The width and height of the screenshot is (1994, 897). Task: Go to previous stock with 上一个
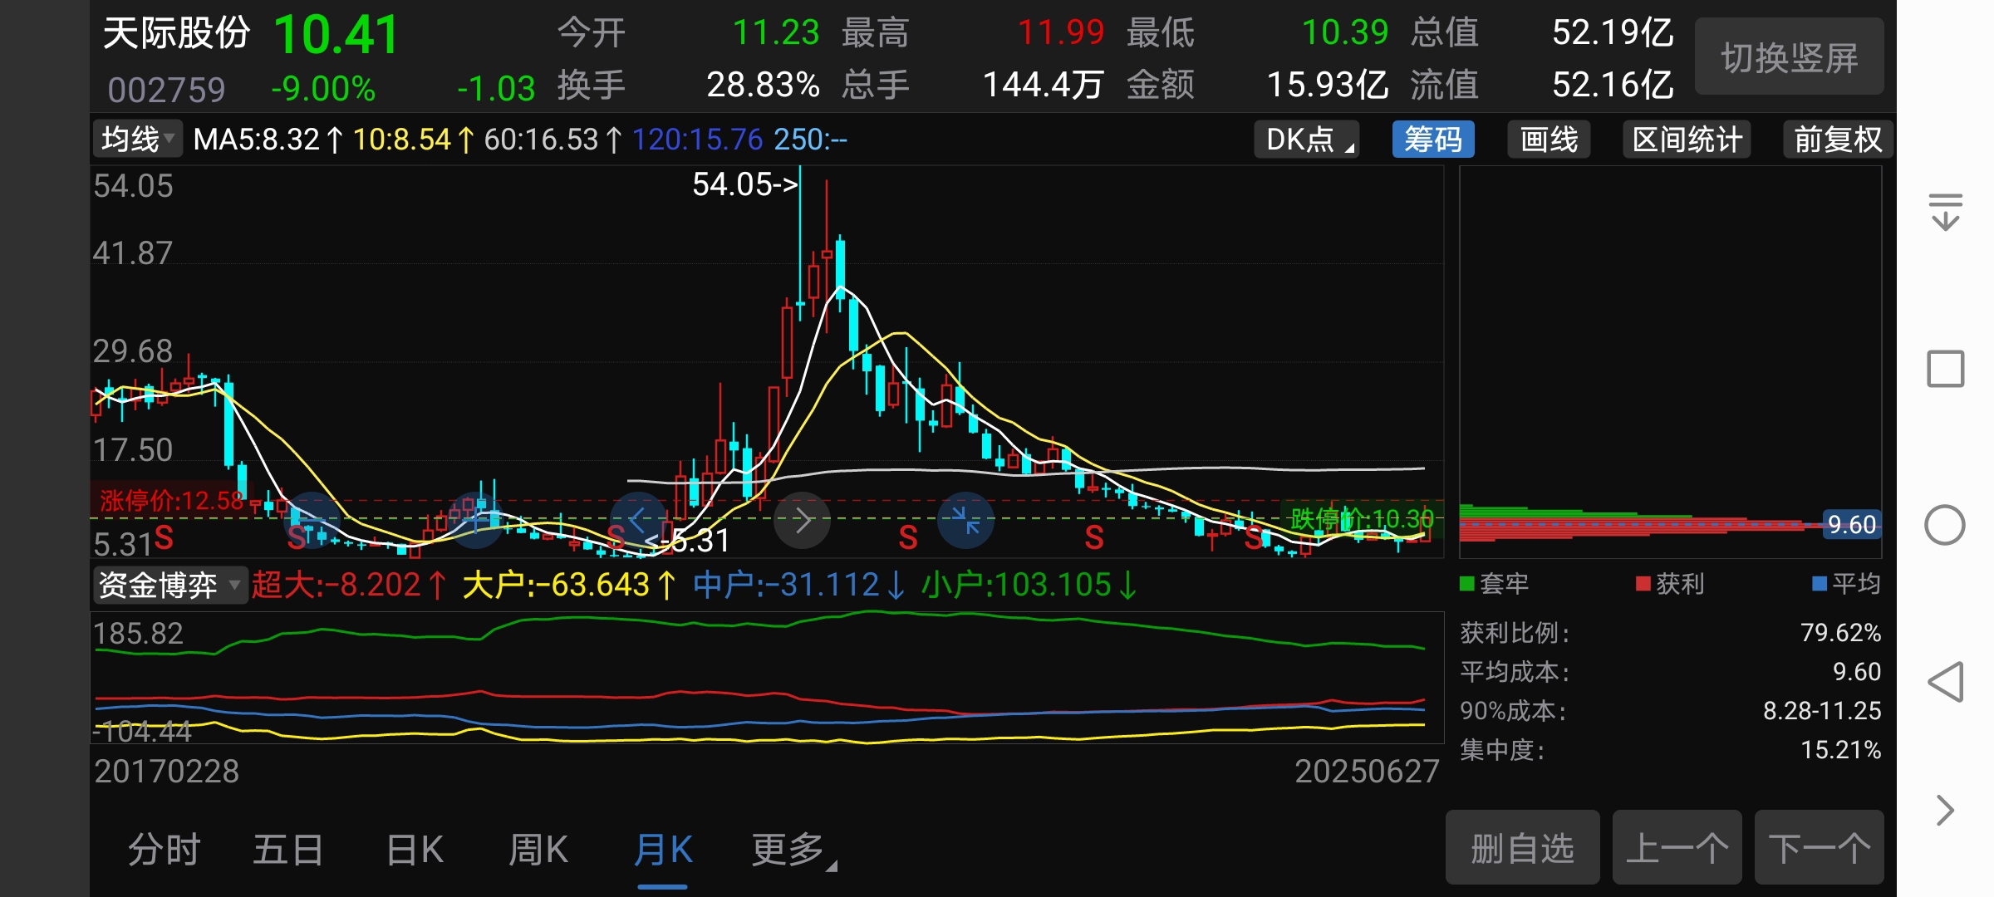pos(1677,848)
